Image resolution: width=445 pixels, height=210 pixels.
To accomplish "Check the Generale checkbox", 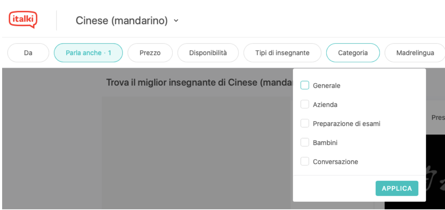I will tap(305, 85).
